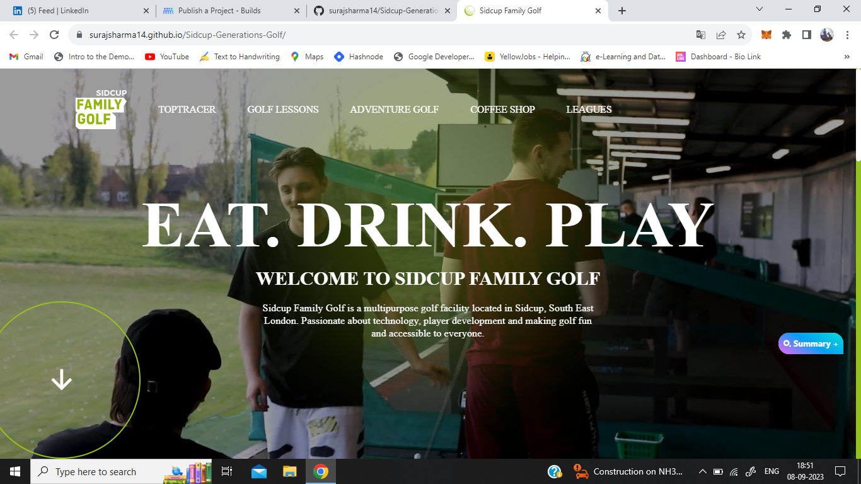
Task: Open the notification center icon
Action: pyautogui.click(x=840, y=471)
